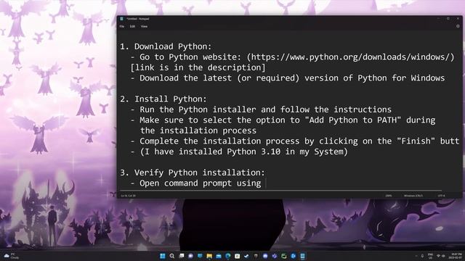
Task: Click the zoom percentage in Notepad status bar
Action: (x=389, y=196)
